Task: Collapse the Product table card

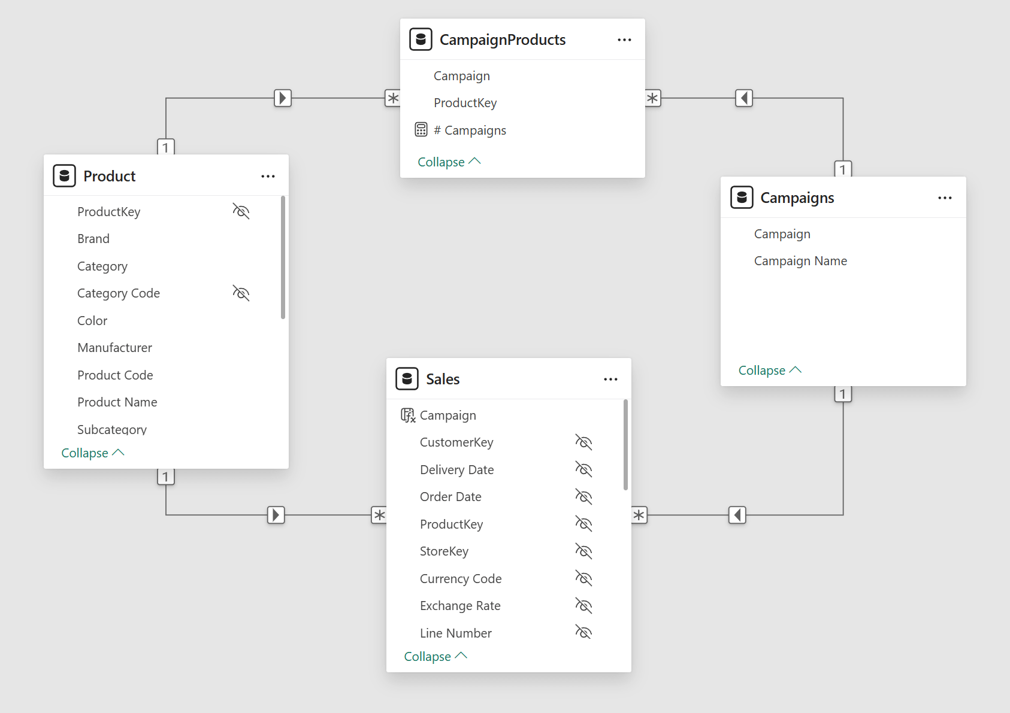Action: click(92, 453)
